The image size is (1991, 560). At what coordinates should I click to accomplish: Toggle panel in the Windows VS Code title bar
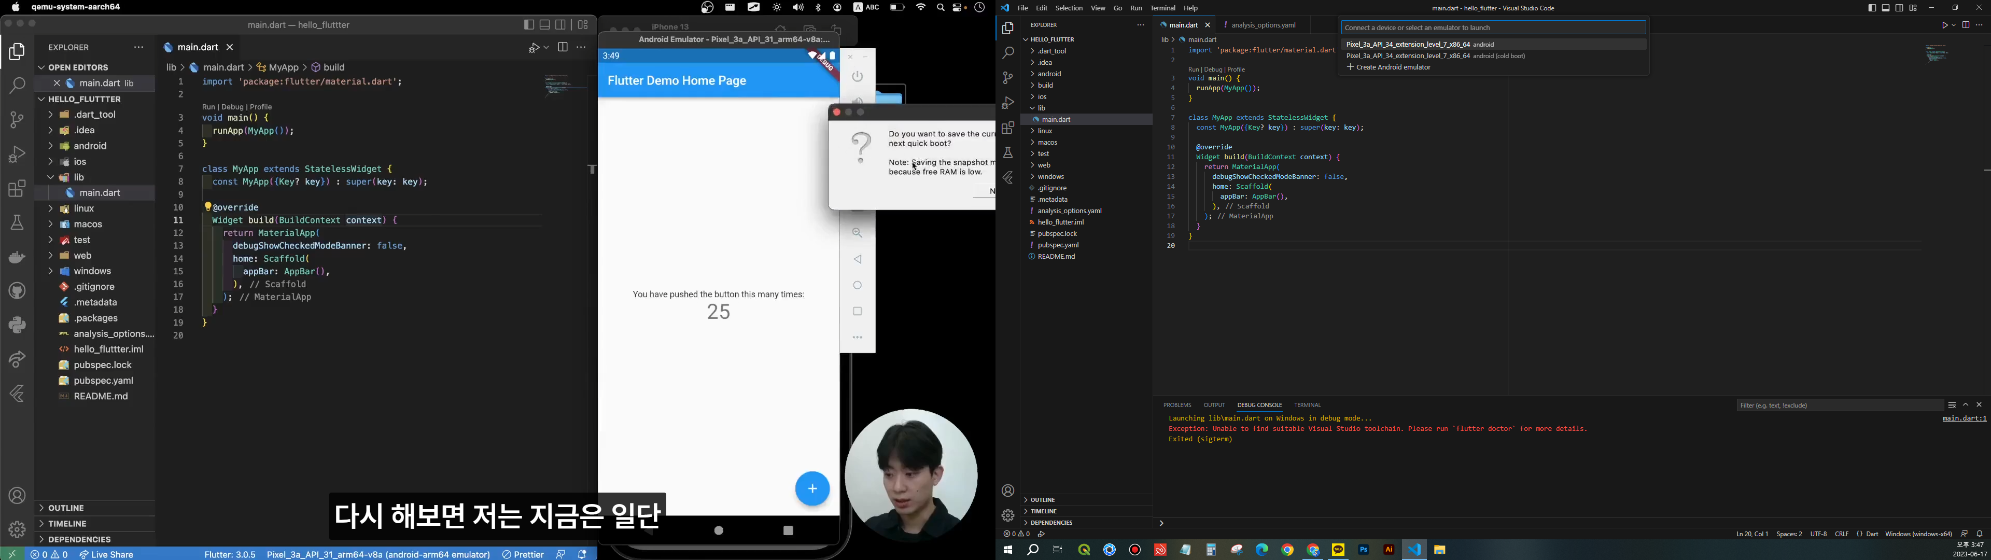pyautogui.click(x=1886, y=8)
